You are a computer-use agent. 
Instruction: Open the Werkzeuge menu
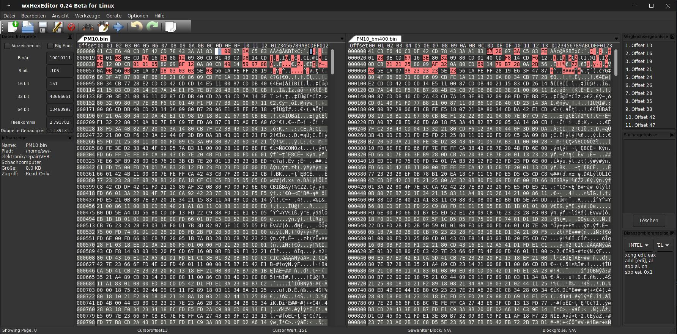point(88,16)
